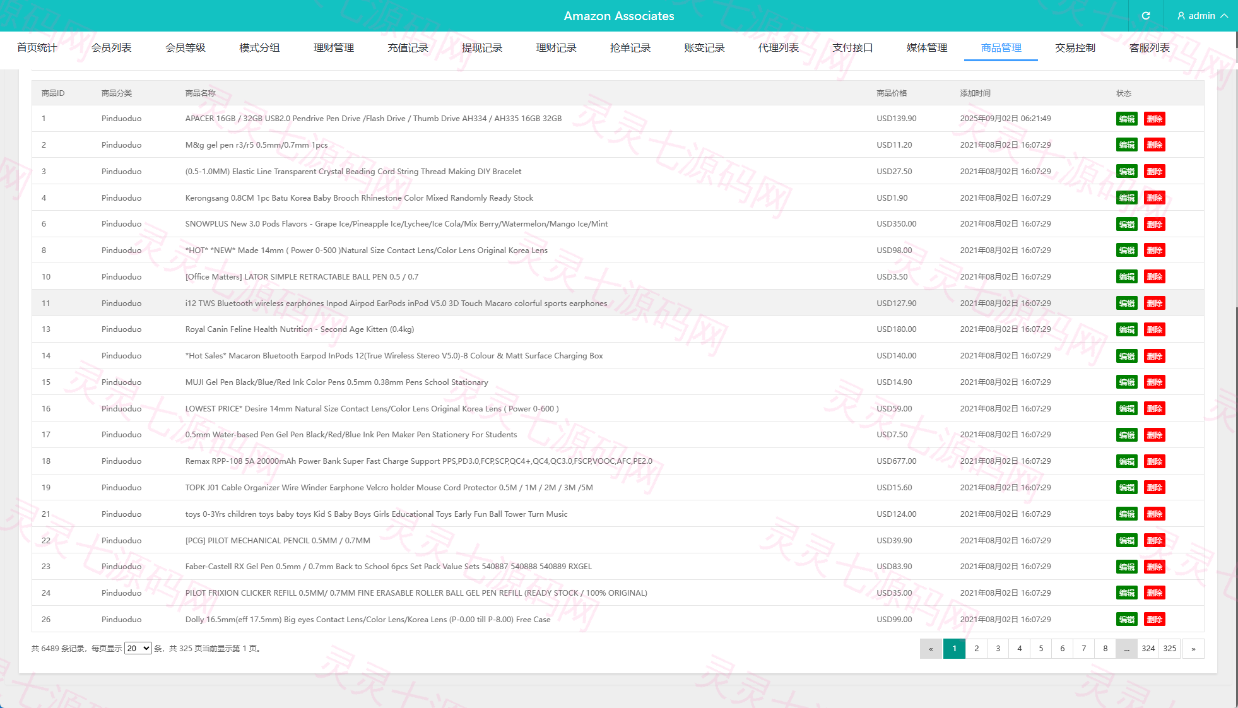The height and width of the screenshot is (708, 1238).
Task: Open the 代理列表 tab
Action: 779,48
